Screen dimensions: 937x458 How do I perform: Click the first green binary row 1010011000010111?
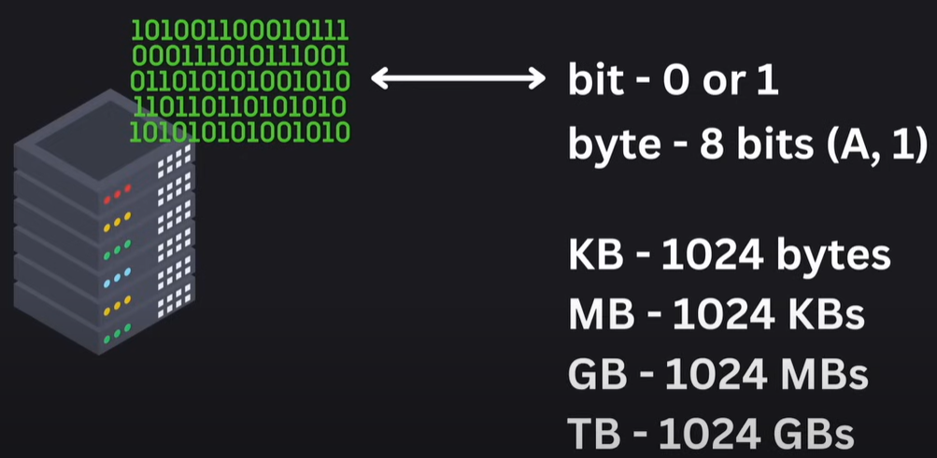(x=240, y=30)
